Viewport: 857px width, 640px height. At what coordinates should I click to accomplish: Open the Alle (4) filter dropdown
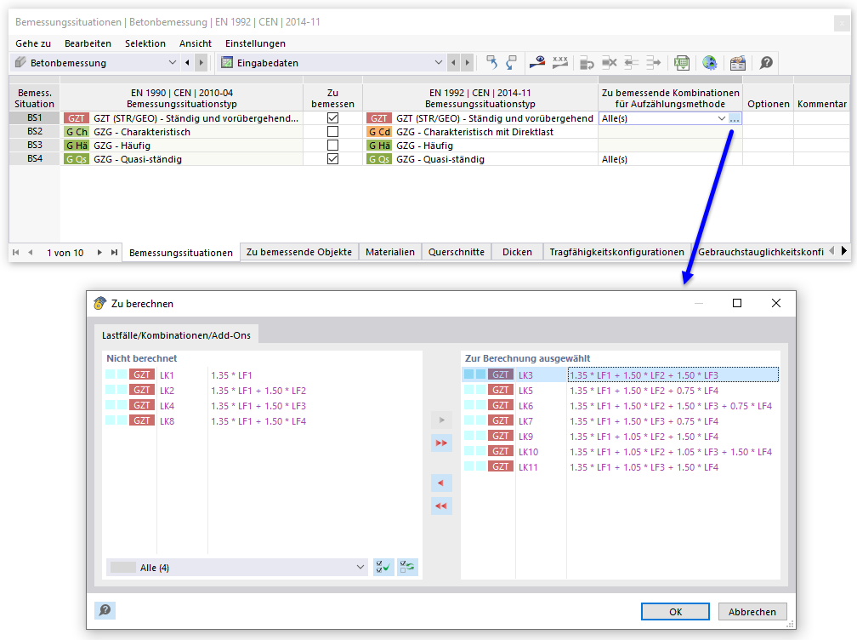(x=237, y=568)
